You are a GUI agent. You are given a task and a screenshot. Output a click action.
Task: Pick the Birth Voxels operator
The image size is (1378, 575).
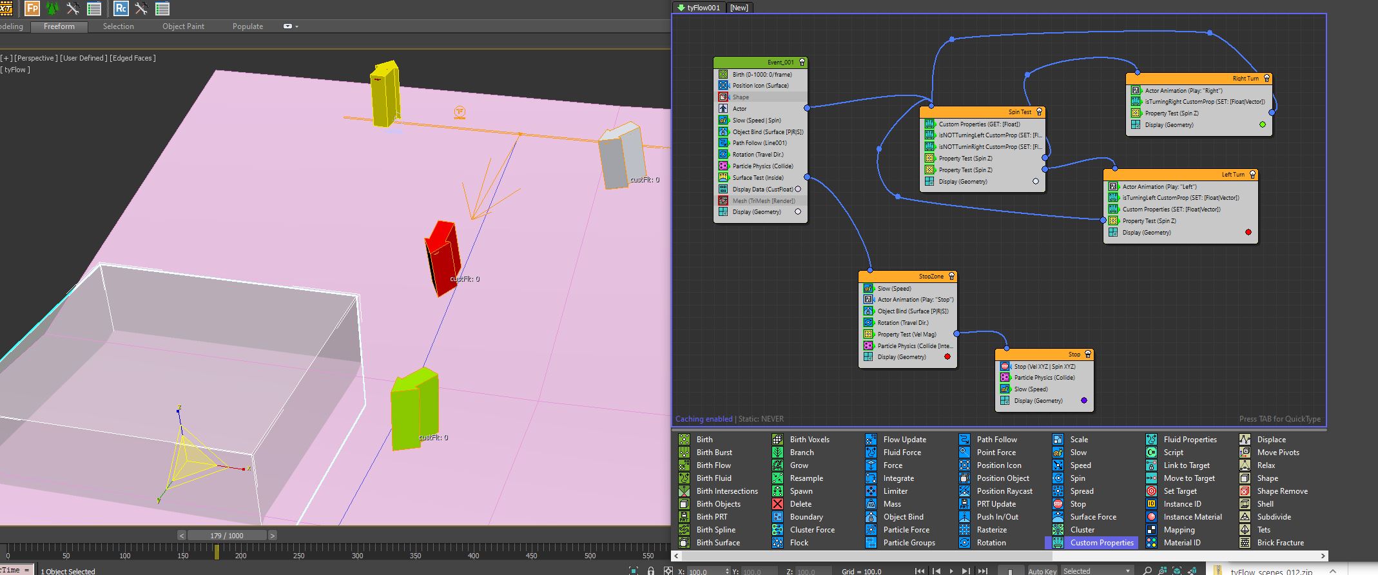810,439
